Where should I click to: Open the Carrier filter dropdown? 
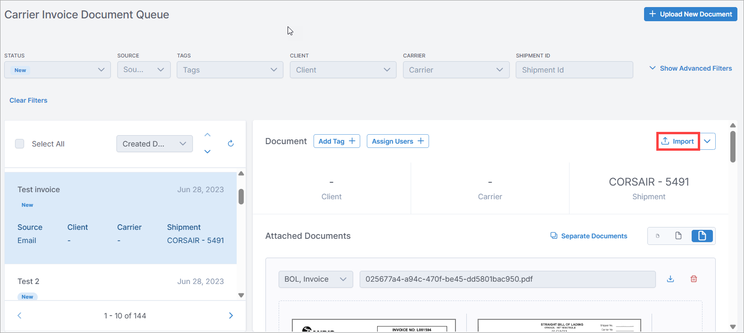point(456,70)
